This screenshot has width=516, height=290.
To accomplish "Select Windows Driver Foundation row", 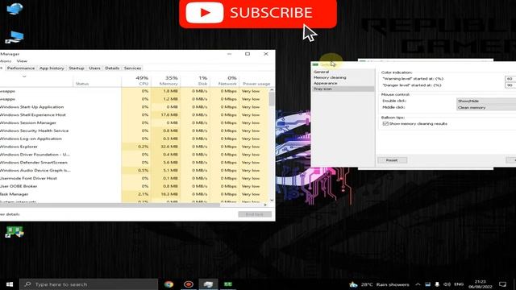I will point(135,155).
